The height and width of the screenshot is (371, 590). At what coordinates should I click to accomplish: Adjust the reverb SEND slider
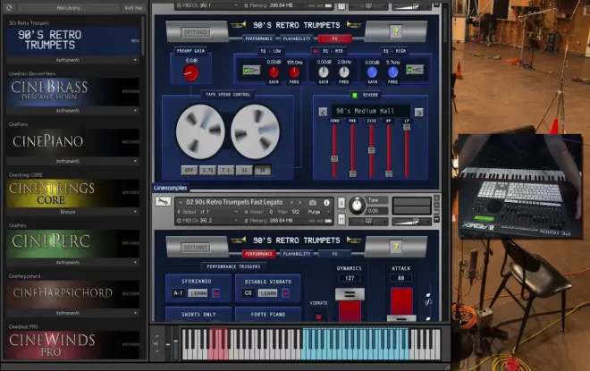pos(334,158)
